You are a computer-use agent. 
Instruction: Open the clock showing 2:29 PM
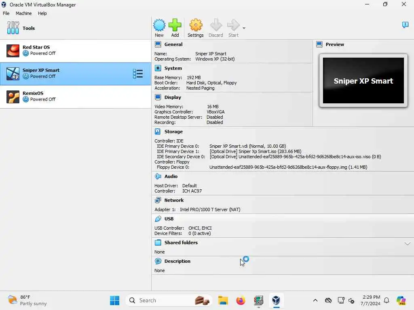[x=371, y=300]
